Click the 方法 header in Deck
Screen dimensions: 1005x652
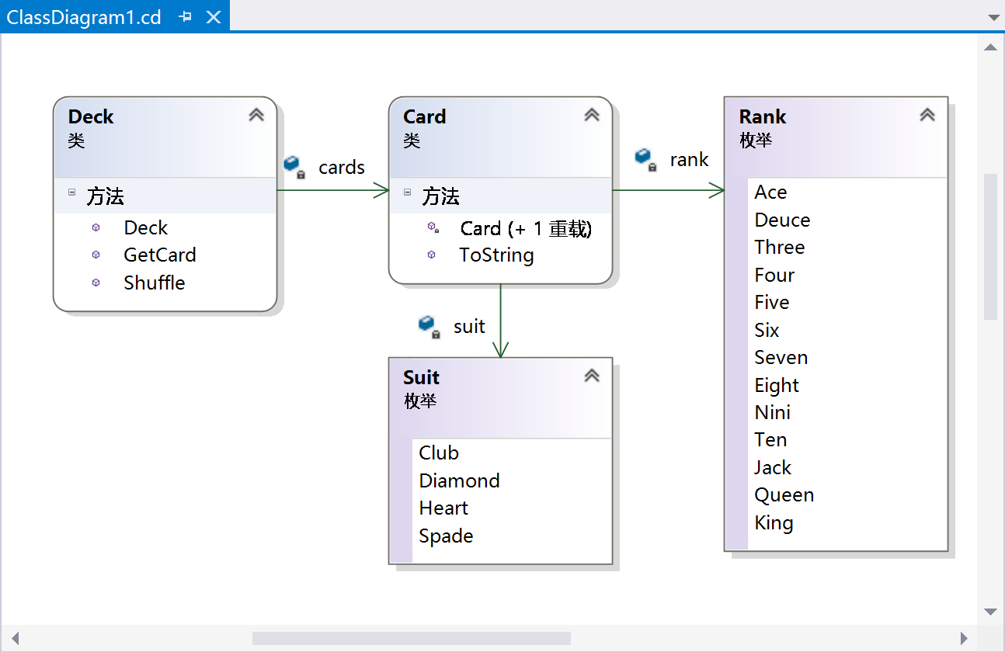pyautogui.click(x=105, y=196)
